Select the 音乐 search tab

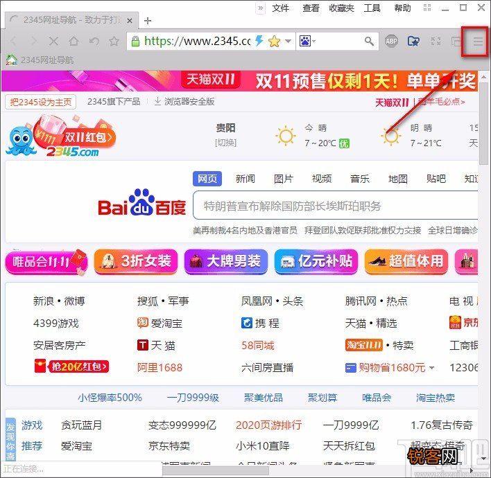point(360,179)
